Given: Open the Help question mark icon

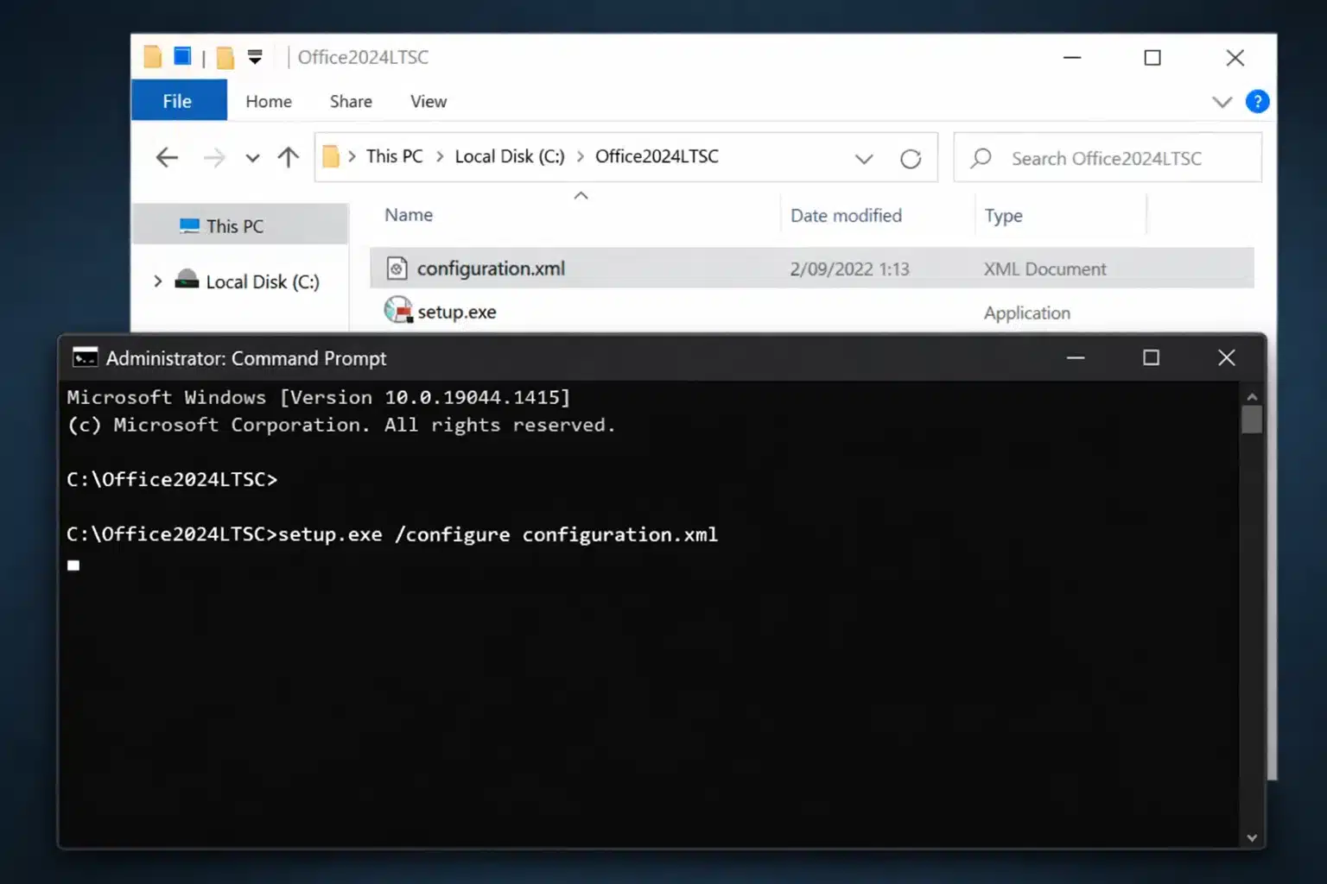Looking at the screenshot, I should tap(1258, 101).
